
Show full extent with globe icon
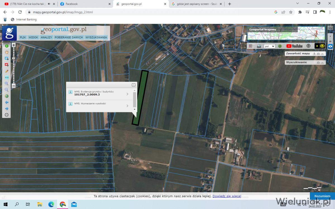[6, 96]
